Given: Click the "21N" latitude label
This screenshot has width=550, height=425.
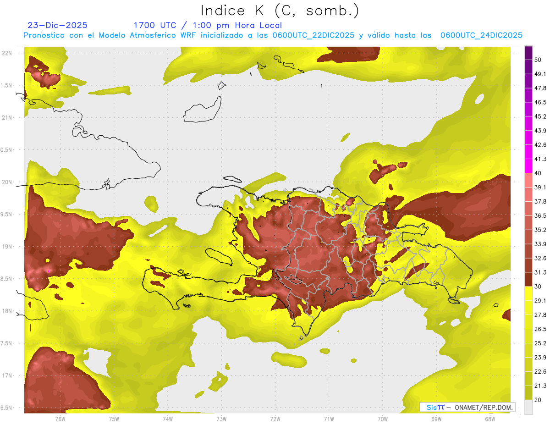Looking at the screenshot, I should point(7,117).
